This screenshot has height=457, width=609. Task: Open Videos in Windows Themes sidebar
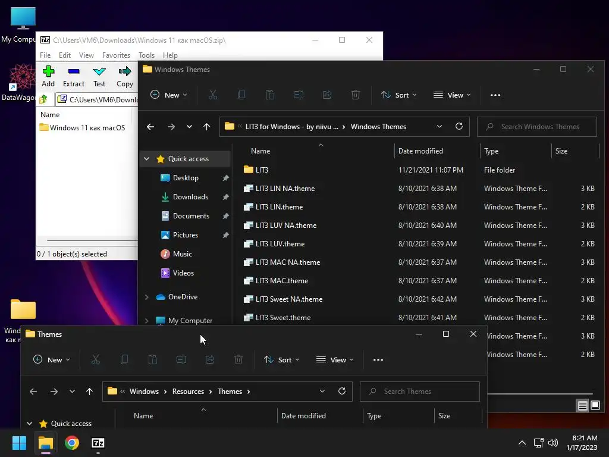click(183, 273)
